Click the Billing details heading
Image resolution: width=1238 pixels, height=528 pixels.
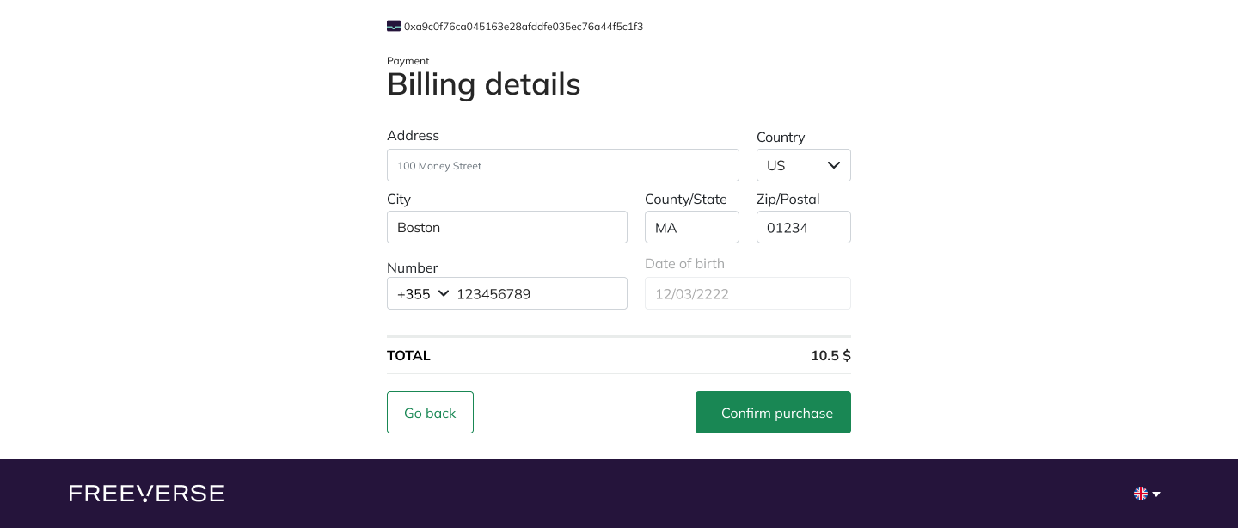click(484, 84)
